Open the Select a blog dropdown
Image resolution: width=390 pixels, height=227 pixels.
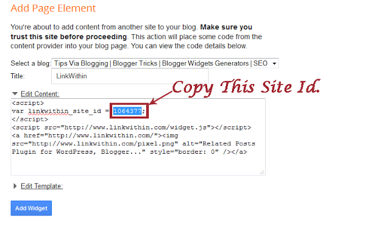click(x=165, y=63)
